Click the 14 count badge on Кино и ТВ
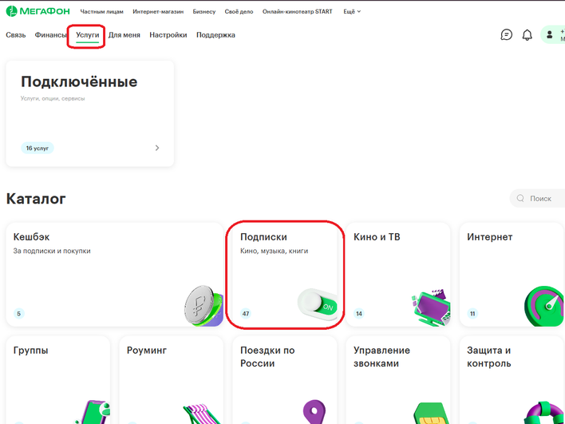 [359, 314]
